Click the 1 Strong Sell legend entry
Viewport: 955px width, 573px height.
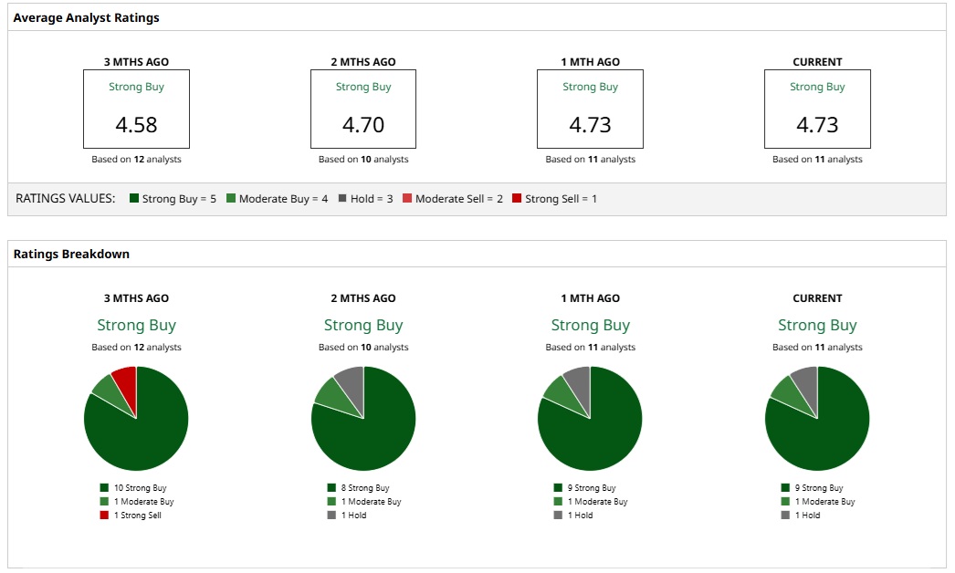click(131, 516)
